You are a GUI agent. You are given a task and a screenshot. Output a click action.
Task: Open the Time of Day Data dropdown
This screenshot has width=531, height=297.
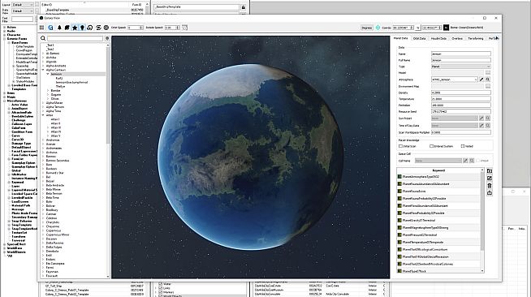pyautogui.click(x=454, y=125)
